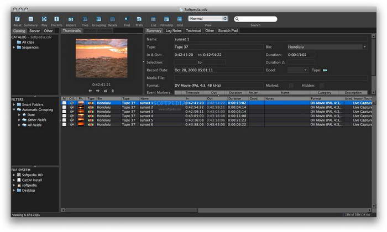Switch to the Log Notes tab
The width and height of the screenshot is (387, 232).
pyautogui.click(x=173, y=31)
